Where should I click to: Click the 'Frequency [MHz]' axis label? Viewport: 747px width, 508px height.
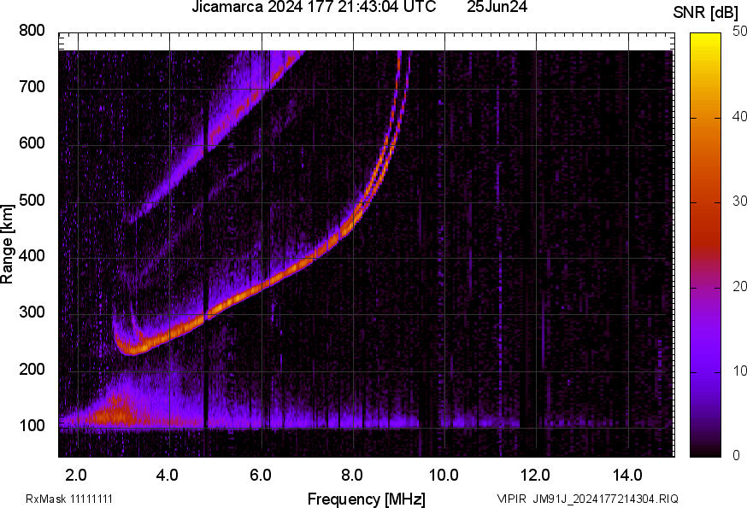point(367,499)
